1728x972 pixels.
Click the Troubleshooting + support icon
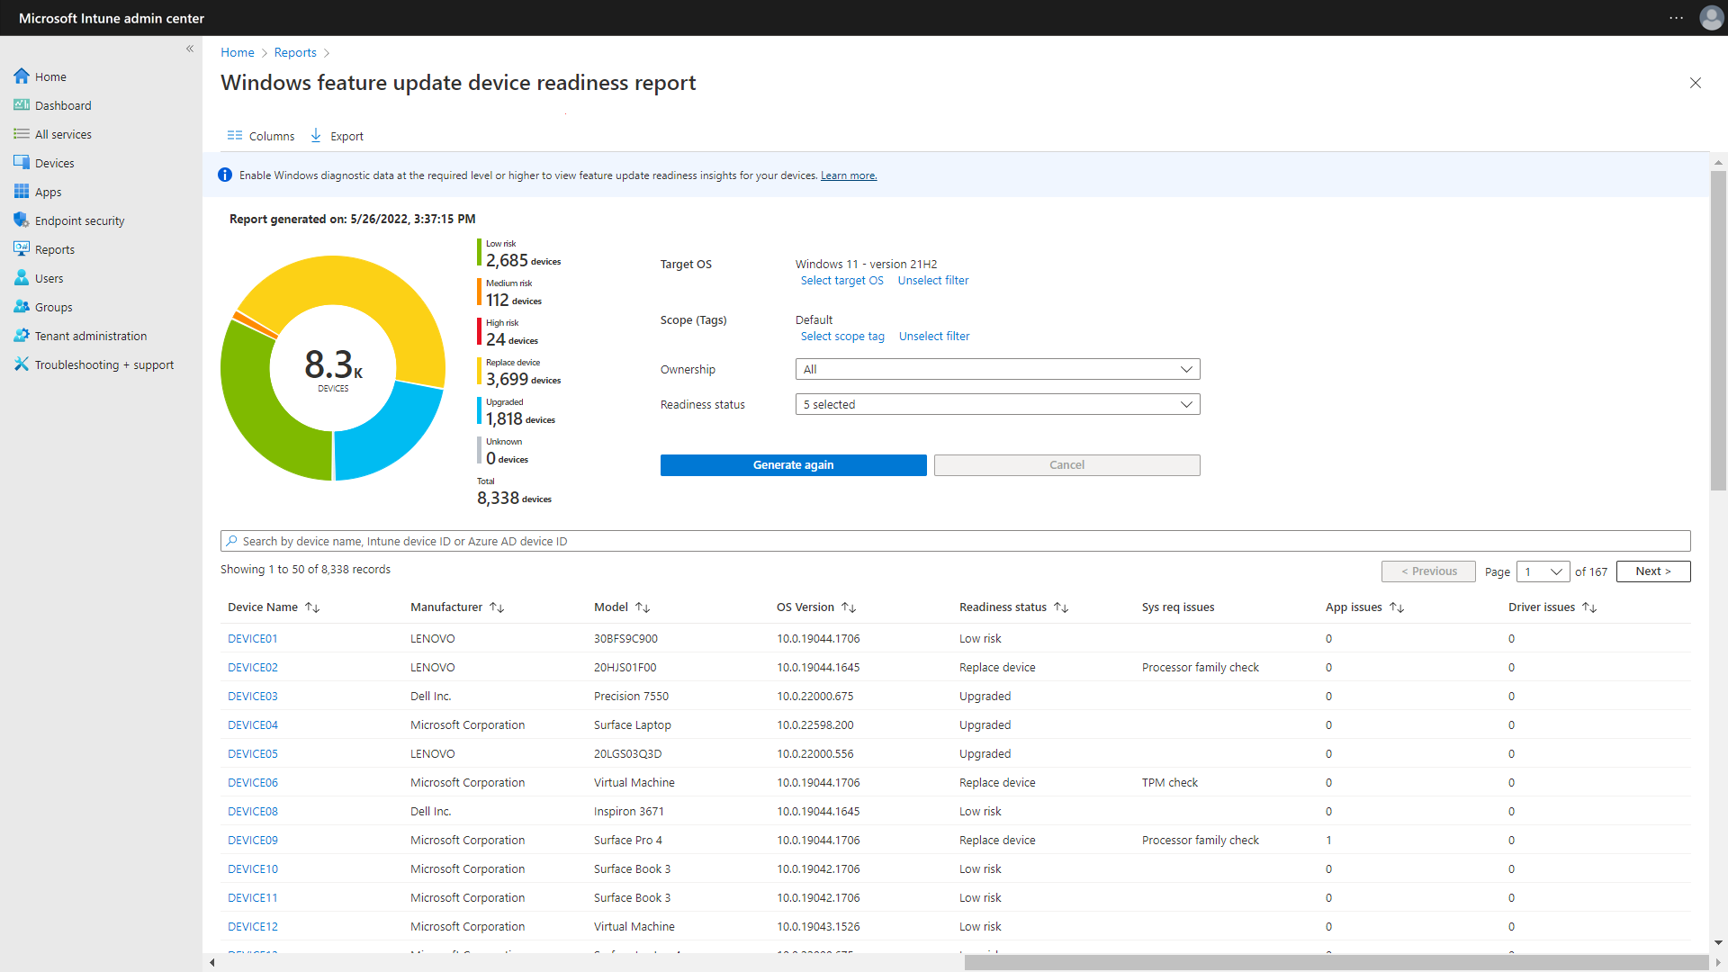tap(22, 364)
